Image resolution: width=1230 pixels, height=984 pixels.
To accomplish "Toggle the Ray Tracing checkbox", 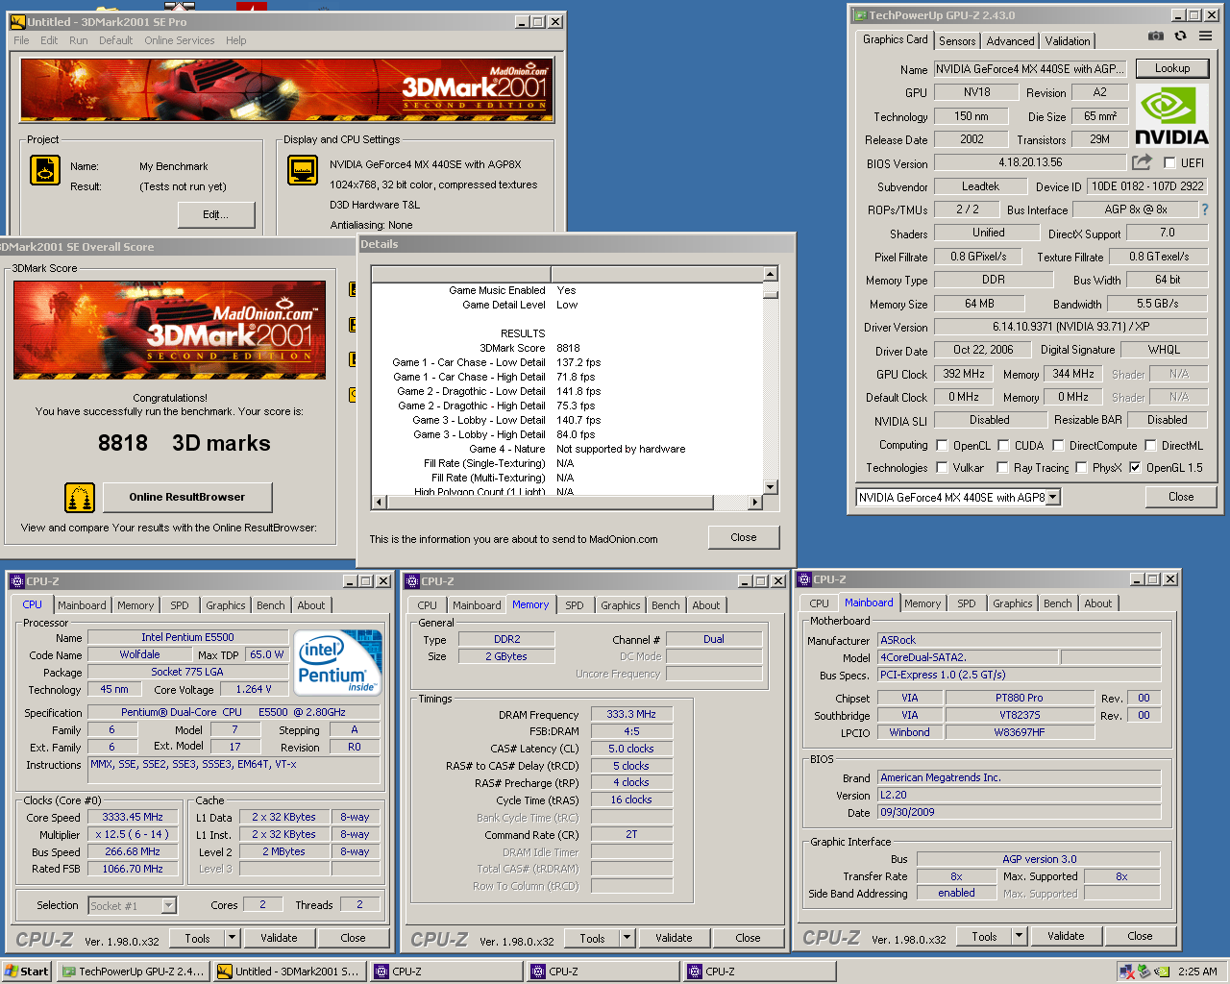I will [x=1002, y=468].
